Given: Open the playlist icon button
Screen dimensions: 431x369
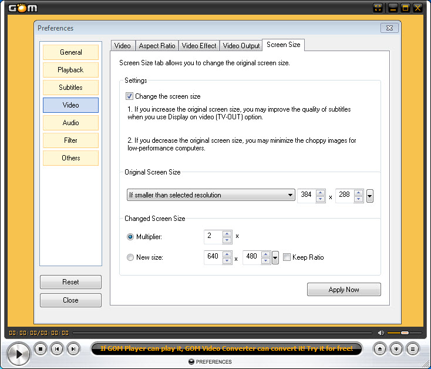Looking at the screenshot, I should 413,349.
